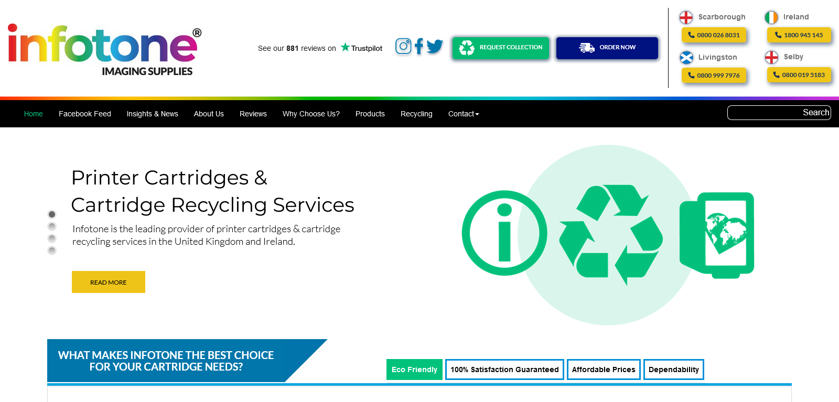This screenshot has width=839, height=402.
Task: Click the Infotone Imaging Supplies logo
Action: click(x=105, y=50)
